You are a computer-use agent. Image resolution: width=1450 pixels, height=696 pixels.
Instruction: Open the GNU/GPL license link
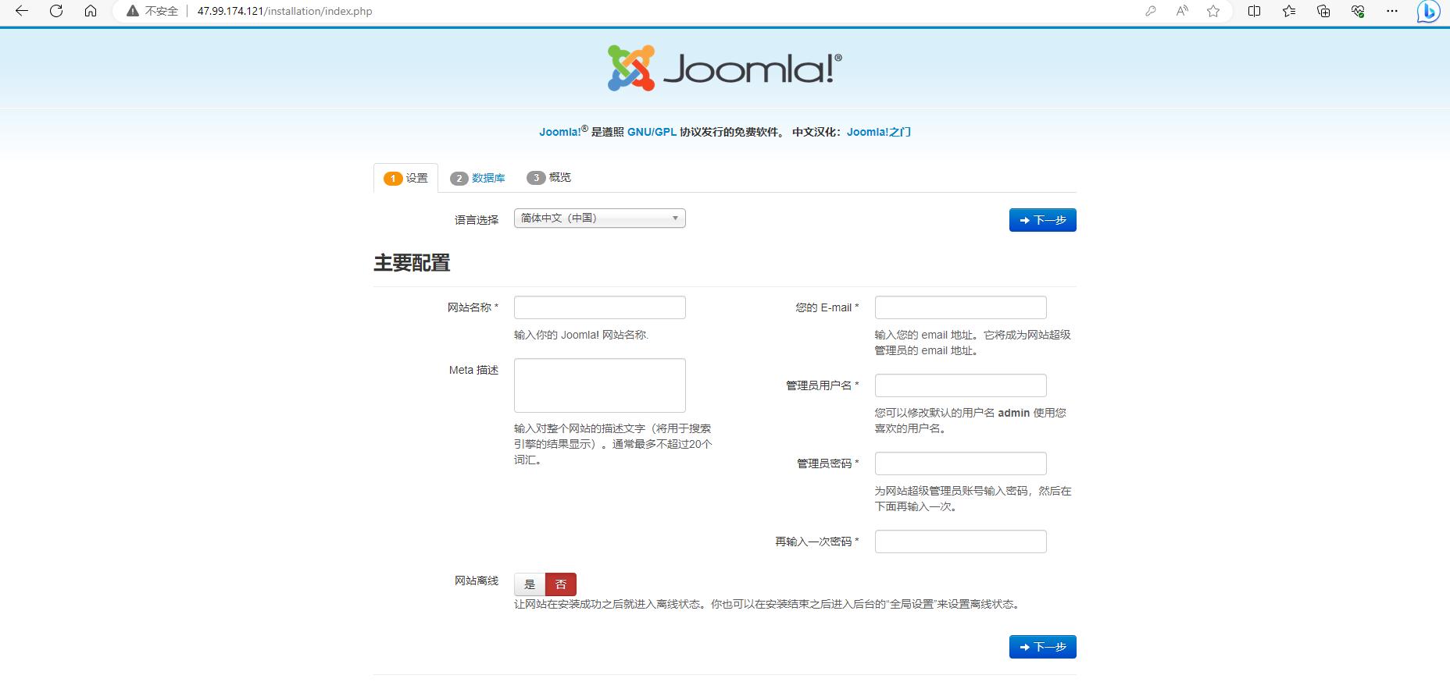click(652, 132)
